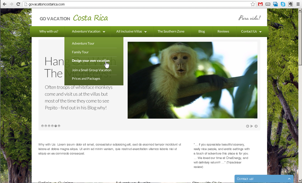Open the Contact Us dropdown arrow
302x183 pixels.
click(261, 32)
